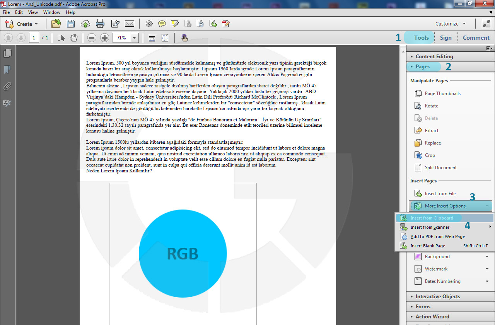
Task: Choose Insert from Clipboard
Action: (444, 218)
